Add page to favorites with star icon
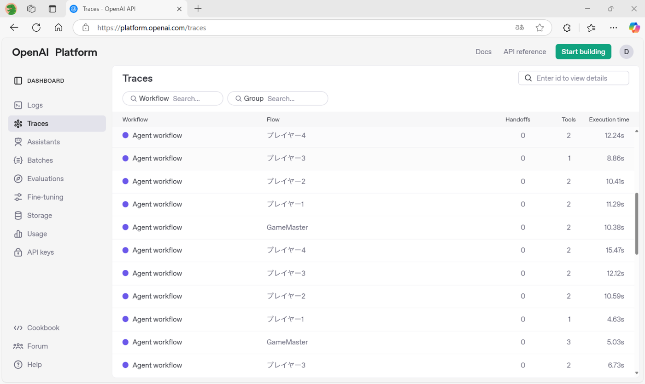645x384 pixels. pyautogui.click(x=539, y=28)
